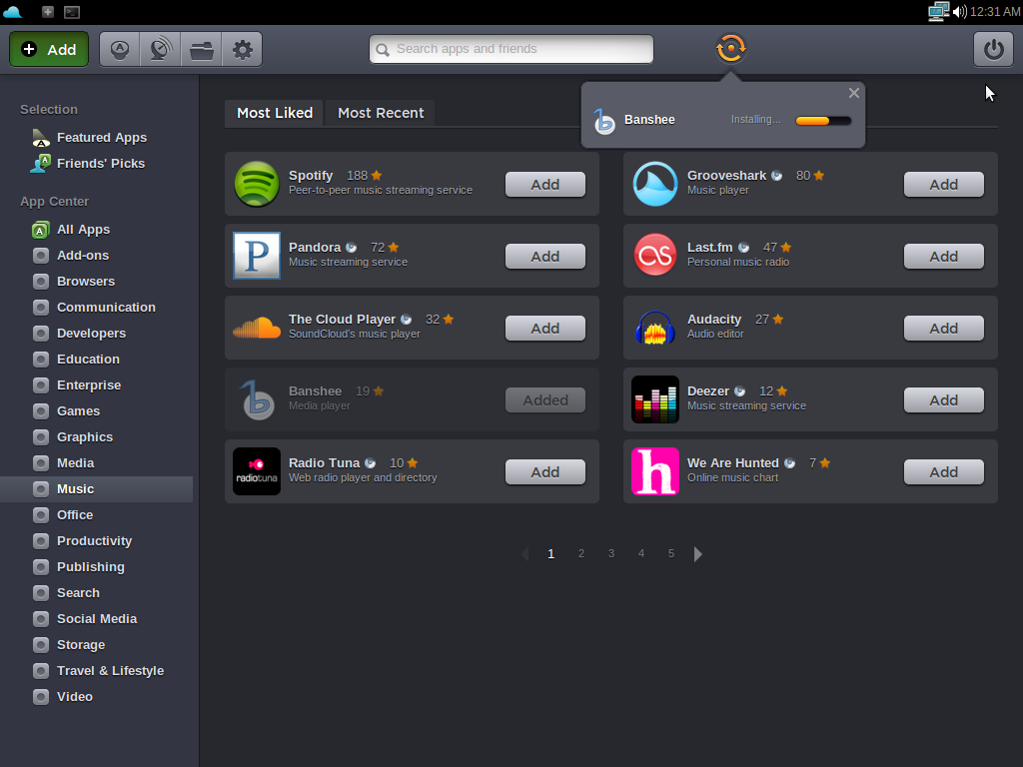The image size is (1023, 767).
Task: Click The Cloud Player SoundCloud icon
Action: 257,328
